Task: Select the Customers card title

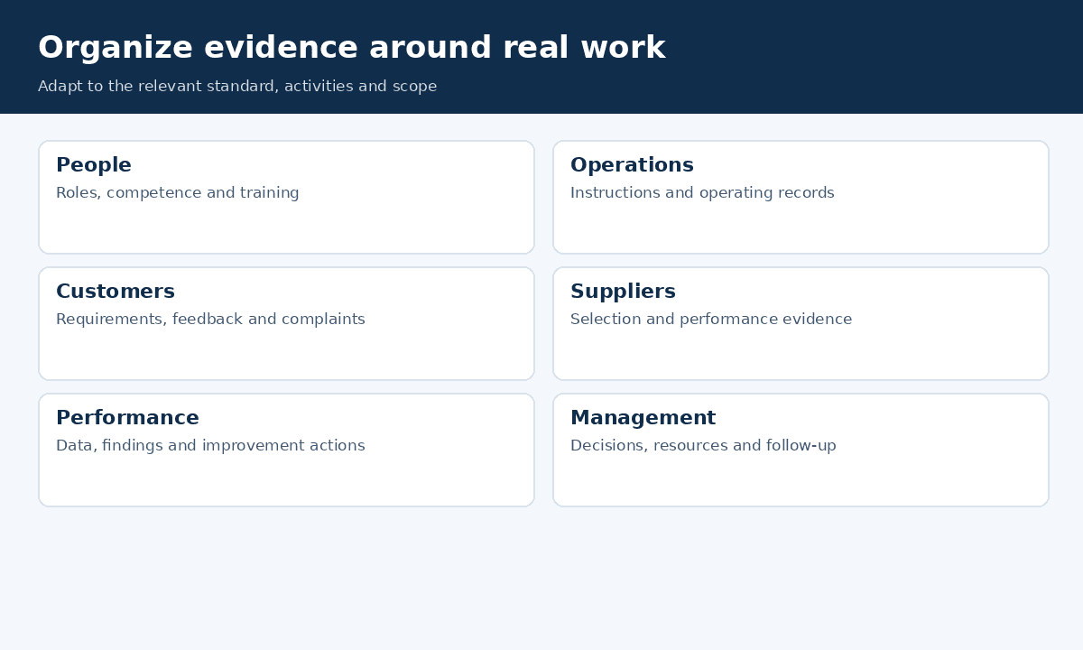Action: (x=116, y=292)
